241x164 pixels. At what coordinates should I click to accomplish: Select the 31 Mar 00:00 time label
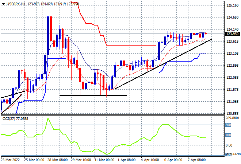(x=104, y=160)
